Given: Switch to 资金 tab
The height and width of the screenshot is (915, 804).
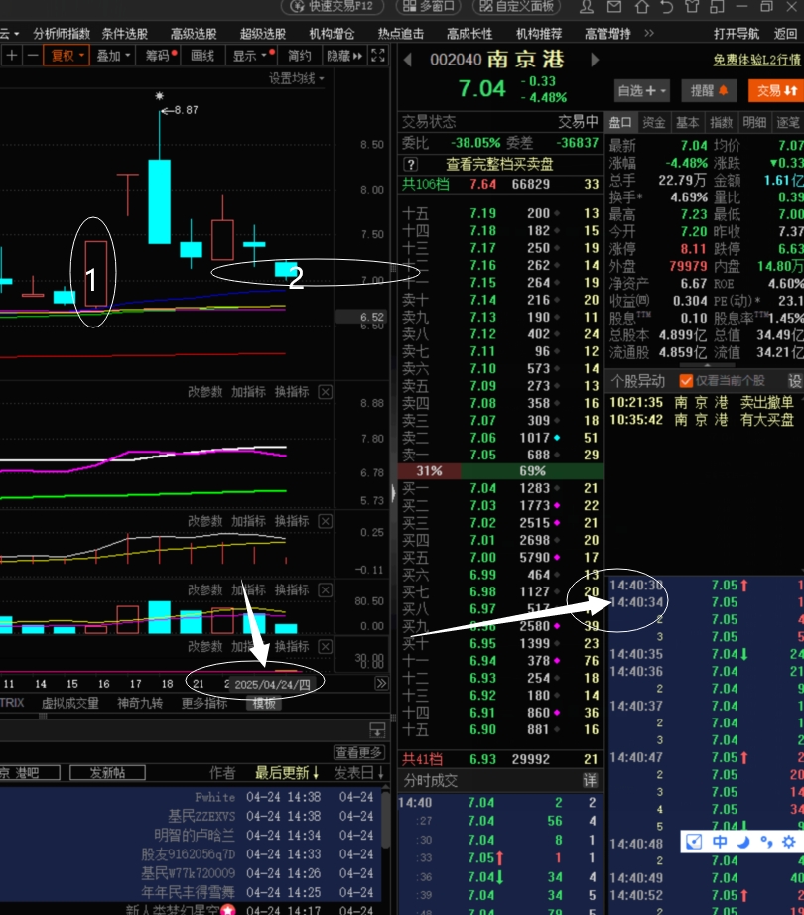Looking at the screenshot, I should point(653,122).
